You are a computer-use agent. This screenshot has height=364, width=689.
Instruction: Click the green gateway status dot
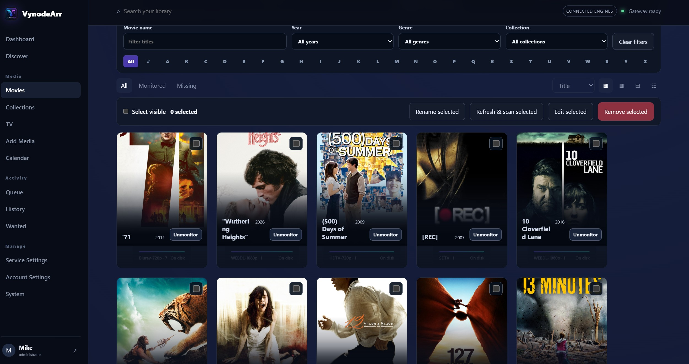[623, 11]
